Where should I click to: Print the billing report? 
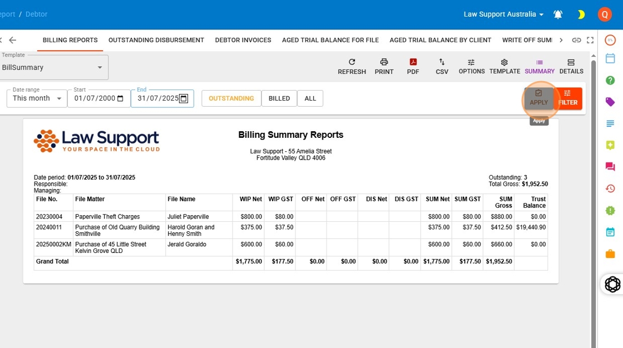coord(384,66)
